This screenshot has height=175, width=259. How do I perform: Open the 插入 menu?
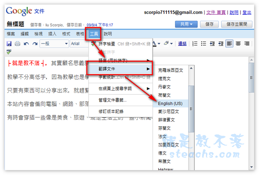pos(52,34)
